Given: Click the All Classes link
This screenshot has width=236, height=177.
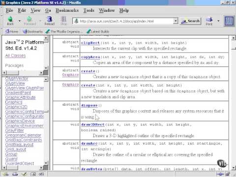Looking at the screenshot, I should 15,56.
